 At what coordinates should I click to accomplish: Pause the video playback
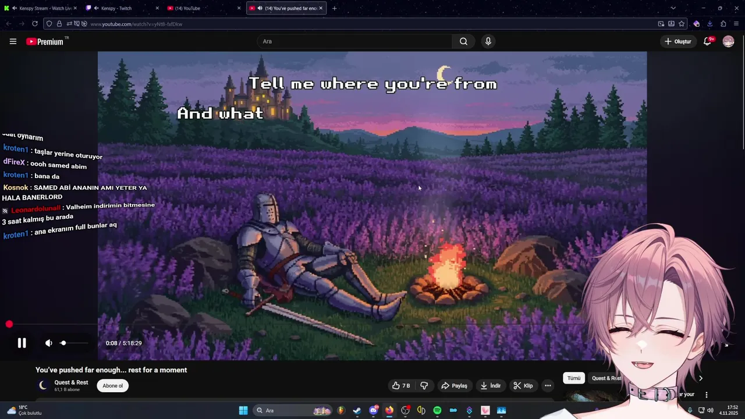22,343
